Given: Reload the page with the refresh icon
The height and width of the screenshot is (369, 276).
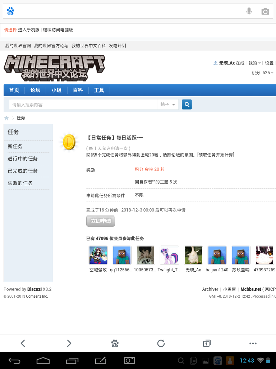Looking at the screenshot, I should tap(161, 343).
